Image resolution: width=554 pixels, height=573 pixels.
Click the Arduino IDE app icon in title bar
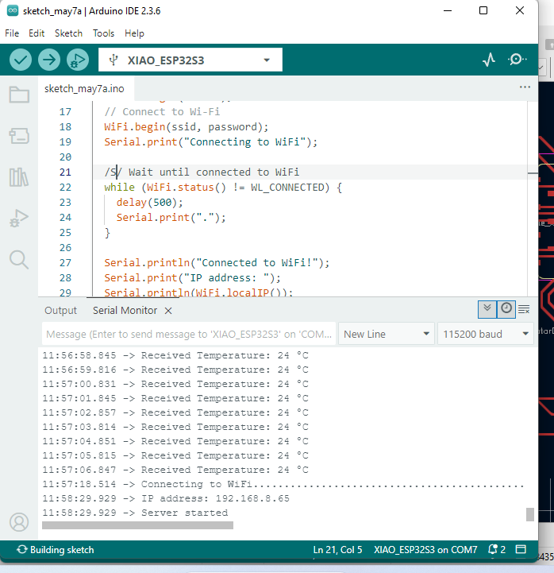pyautogui.click(x=13, y=10)
